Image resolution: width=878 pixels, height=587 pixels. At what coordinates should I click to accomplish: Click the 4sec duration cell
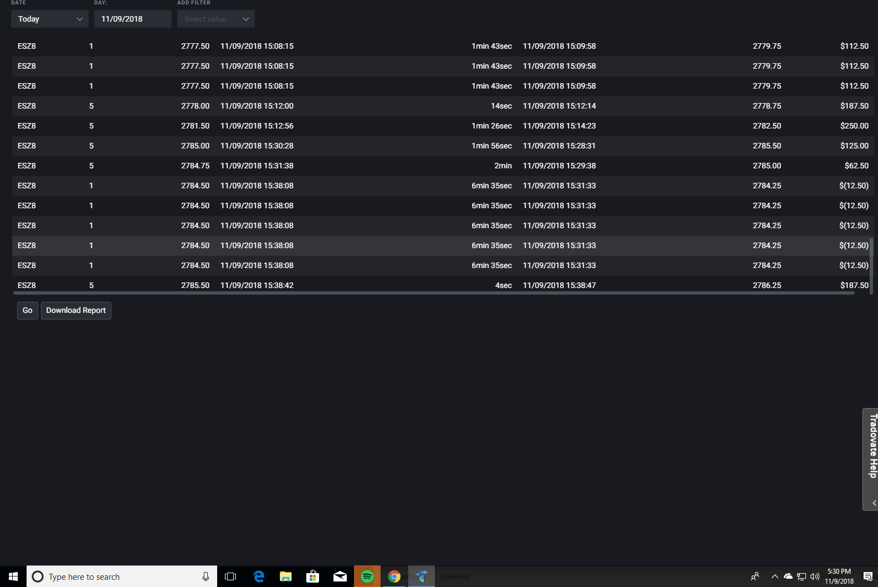(x=504, y=285)
